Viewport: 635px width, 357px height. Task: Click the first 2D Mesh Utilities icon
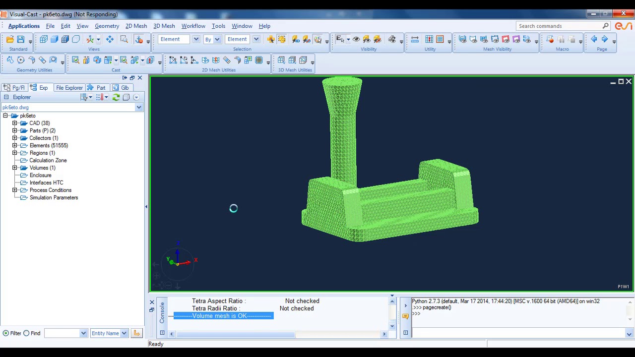tap(173, 60)
